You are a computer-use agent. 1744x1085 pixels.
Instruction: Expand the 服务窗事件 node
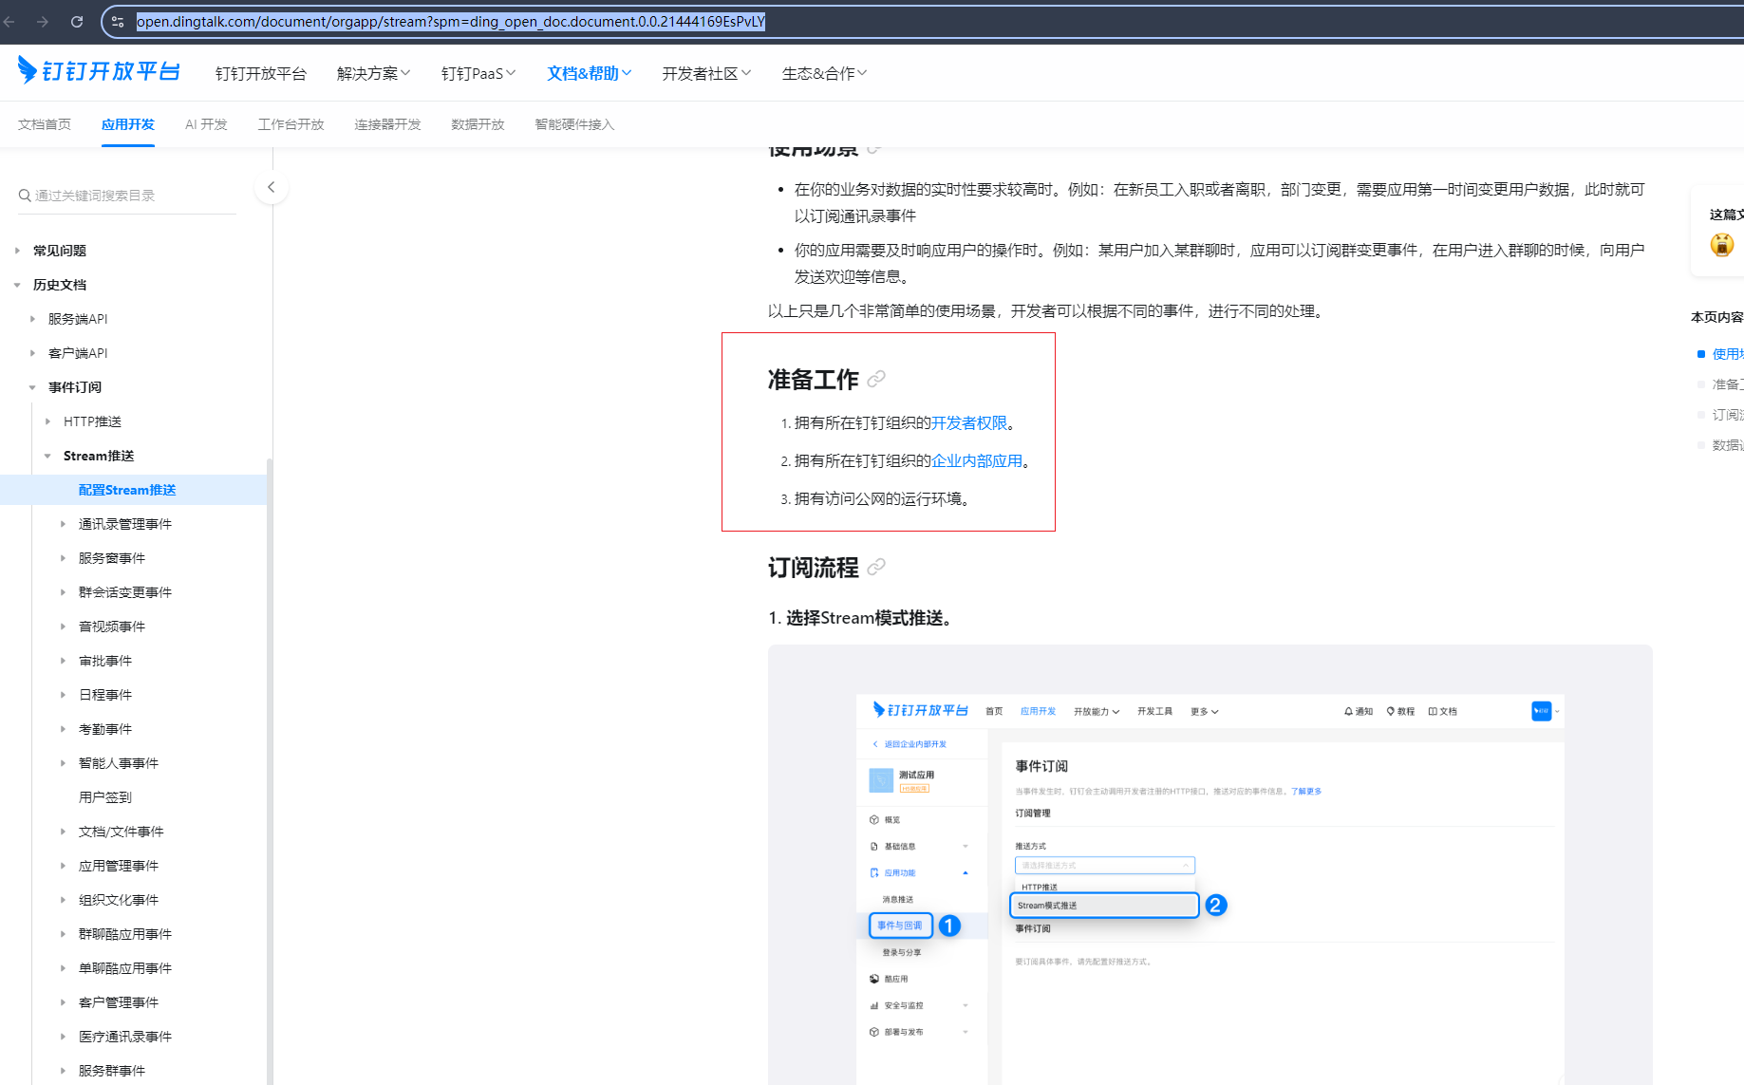pyautogui.click(x=63, y=558)
